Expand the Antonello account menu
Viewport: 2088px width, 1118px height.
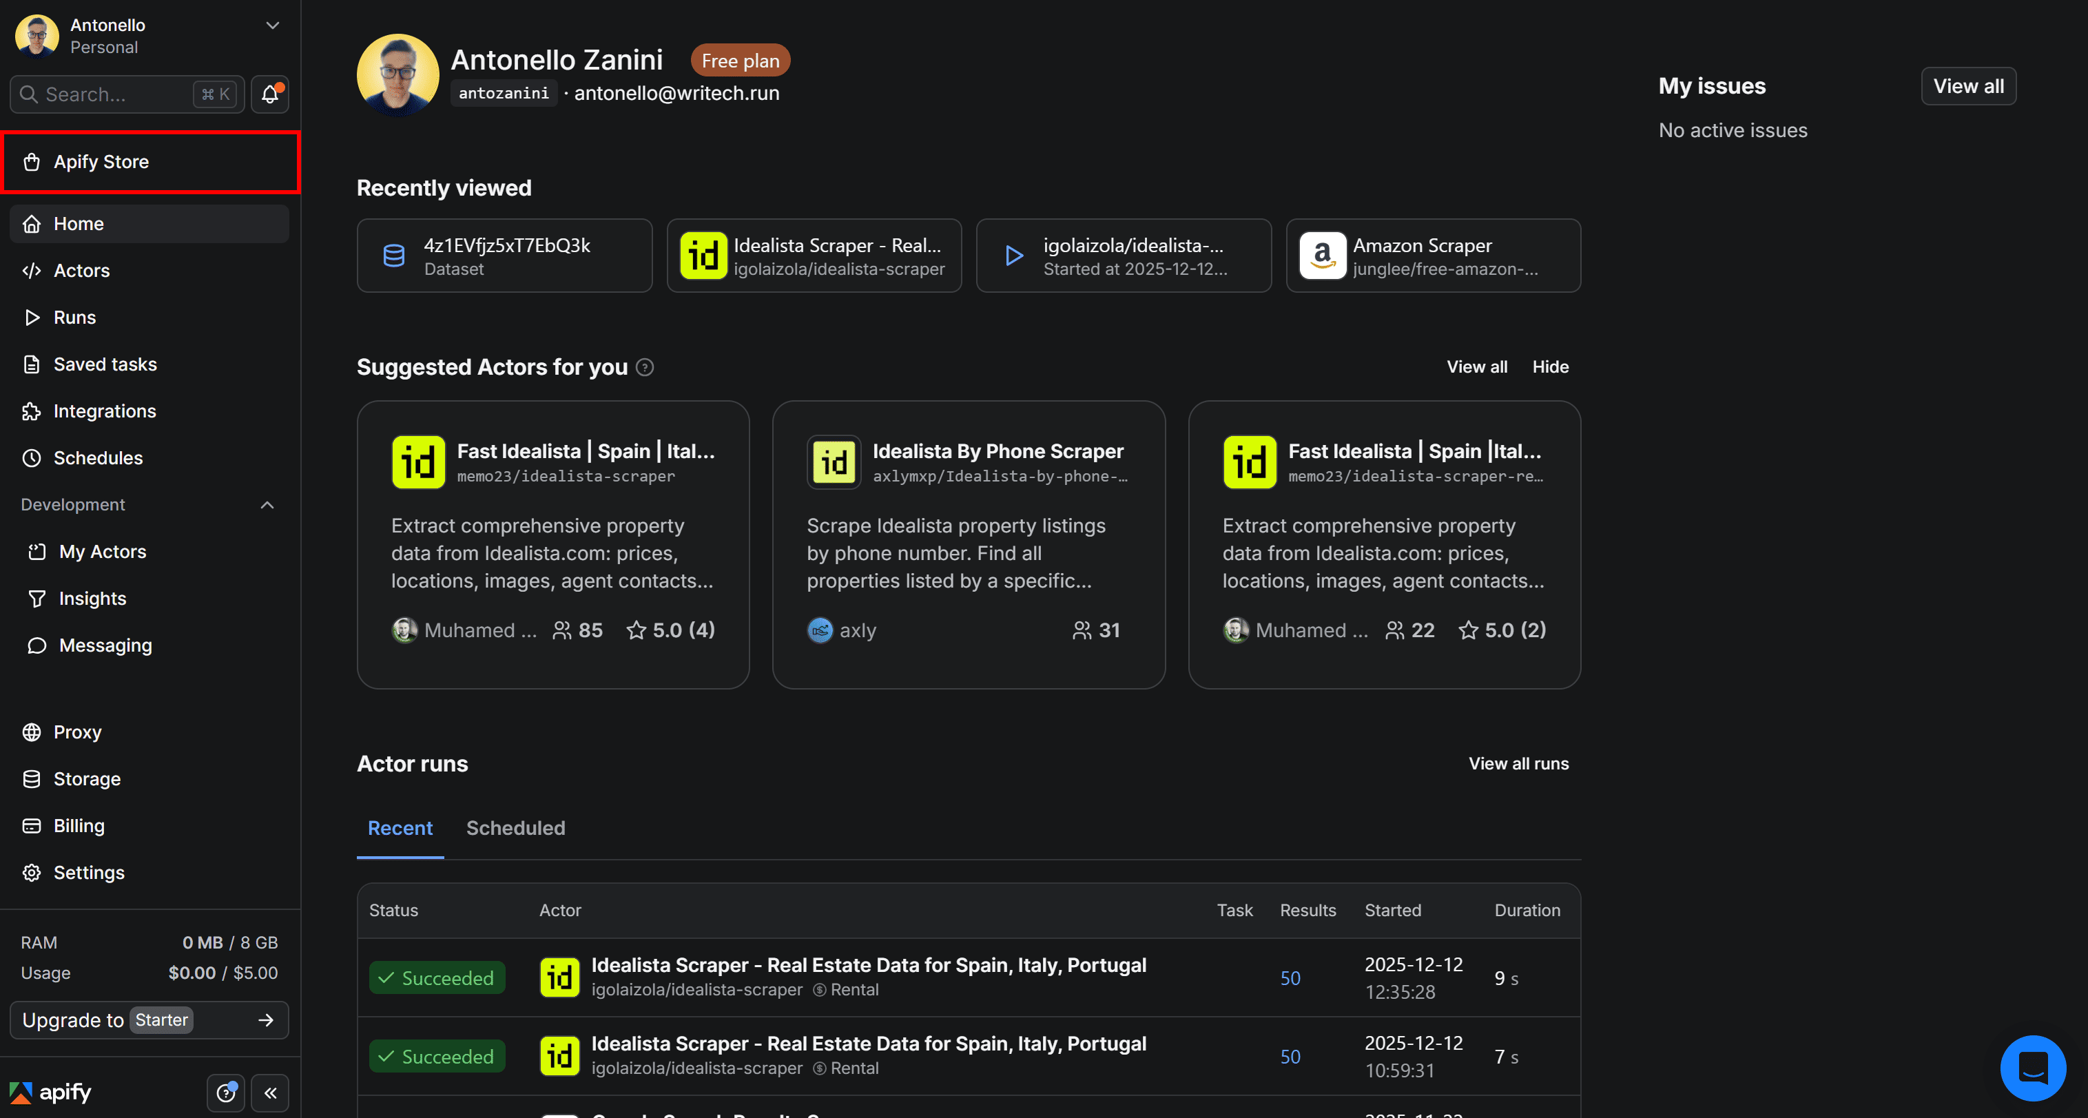271,25
